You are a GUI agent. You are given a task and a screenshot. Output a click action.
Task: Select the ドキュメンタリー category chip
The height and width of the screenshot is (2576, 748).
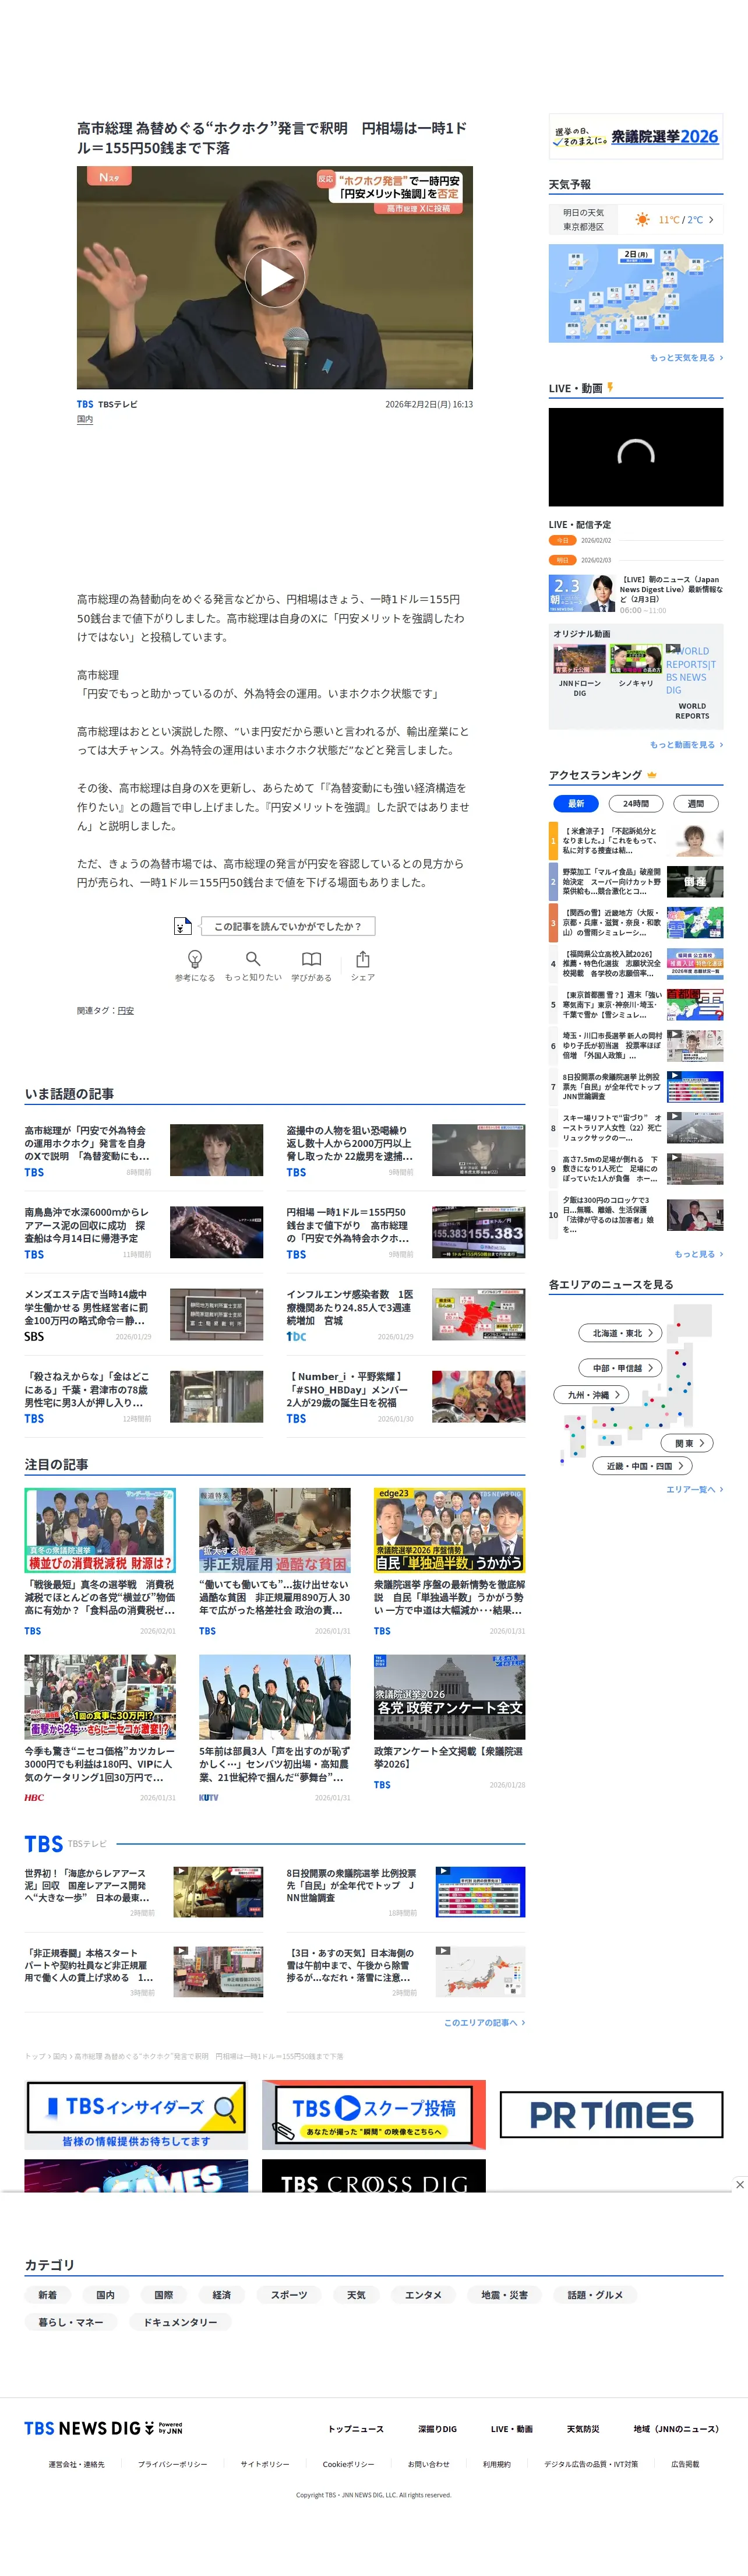(180, 2322)
